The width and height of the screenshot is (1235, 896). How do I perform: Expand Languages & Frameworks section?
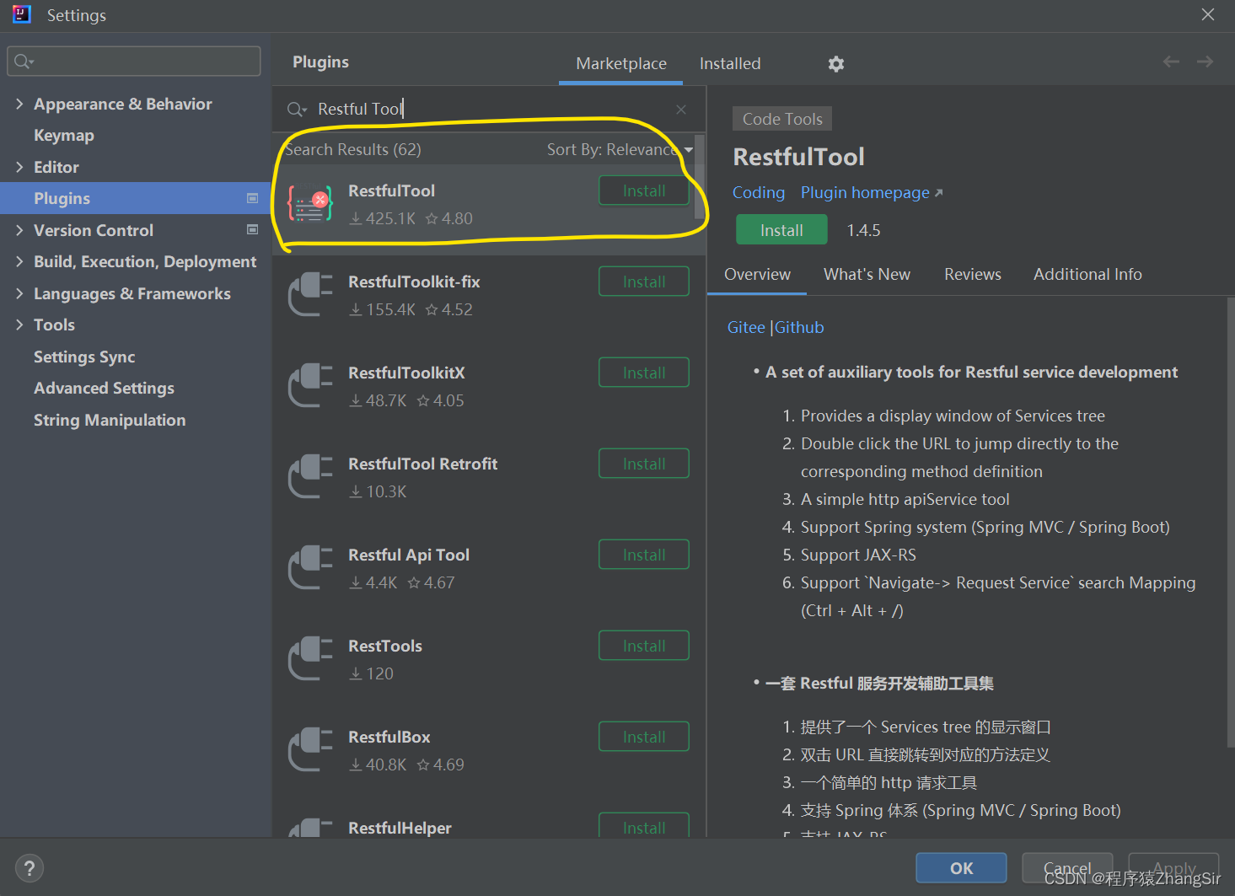19,293
